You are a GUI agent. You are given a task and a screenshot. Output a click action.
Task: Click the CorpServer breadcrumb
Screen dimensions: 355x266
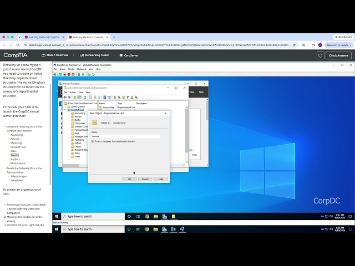pos(129,55)
